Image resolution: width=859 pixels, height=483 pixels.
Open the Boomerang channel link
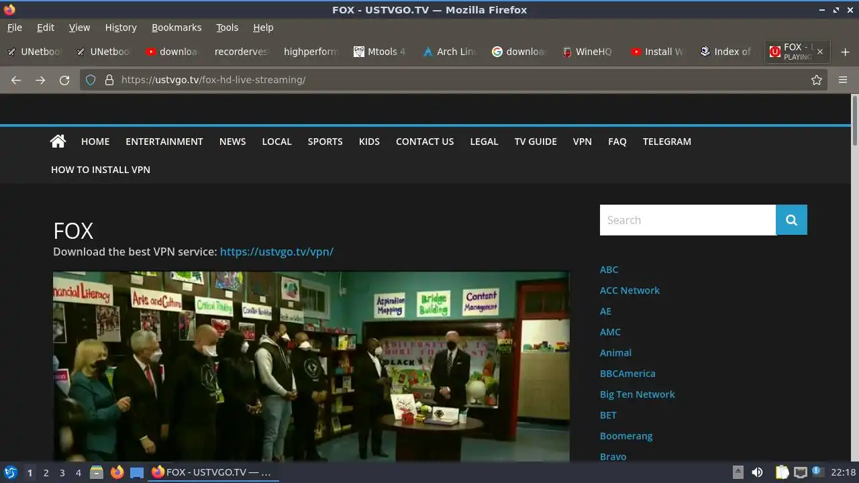(626, 436)
